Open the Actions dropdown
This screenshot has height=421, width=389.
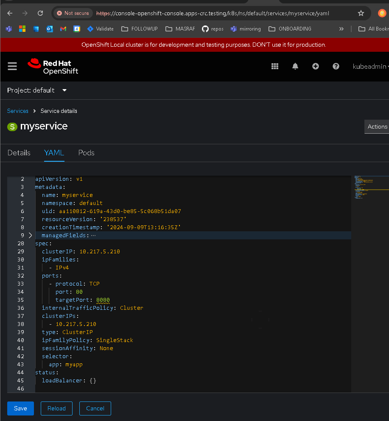point(377,126)
